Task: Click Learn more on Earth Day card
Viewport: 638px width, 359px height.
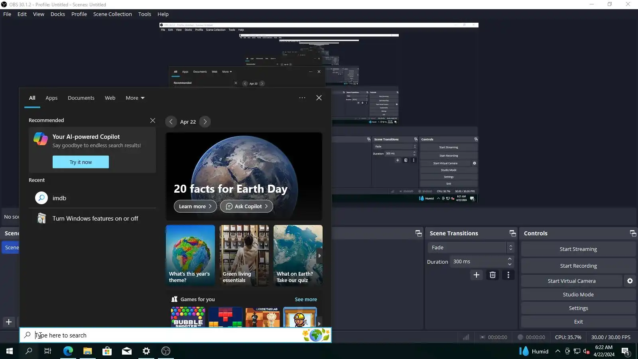Action: point(195,206)
